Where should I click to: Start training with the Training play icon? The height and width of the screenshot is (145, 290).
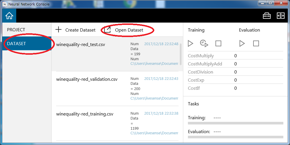click(191, 43)
